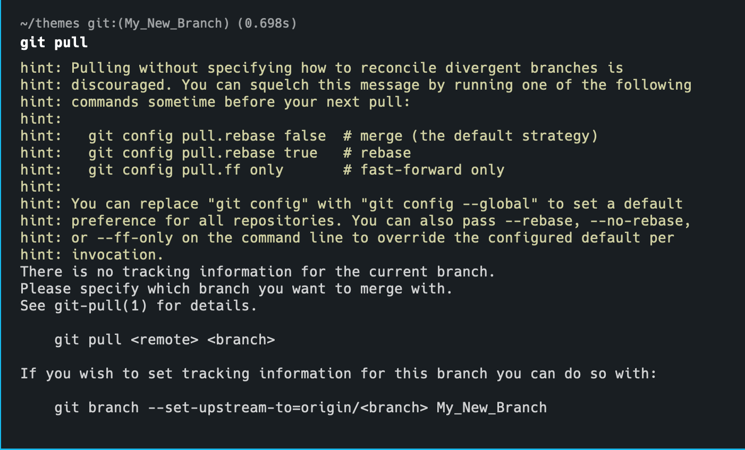Click the 'git pull' command line
This screenshot has height=450, width=745.
click(54, 42)
